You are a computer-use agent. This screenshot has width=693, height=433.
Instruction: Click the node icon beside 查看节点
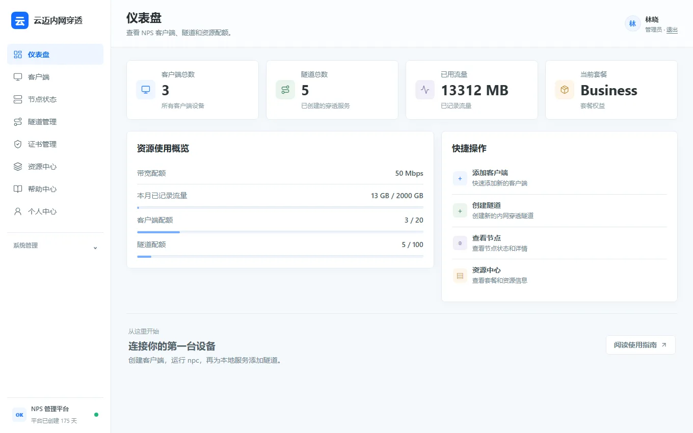pyautogui.click(x=460, y=243)
